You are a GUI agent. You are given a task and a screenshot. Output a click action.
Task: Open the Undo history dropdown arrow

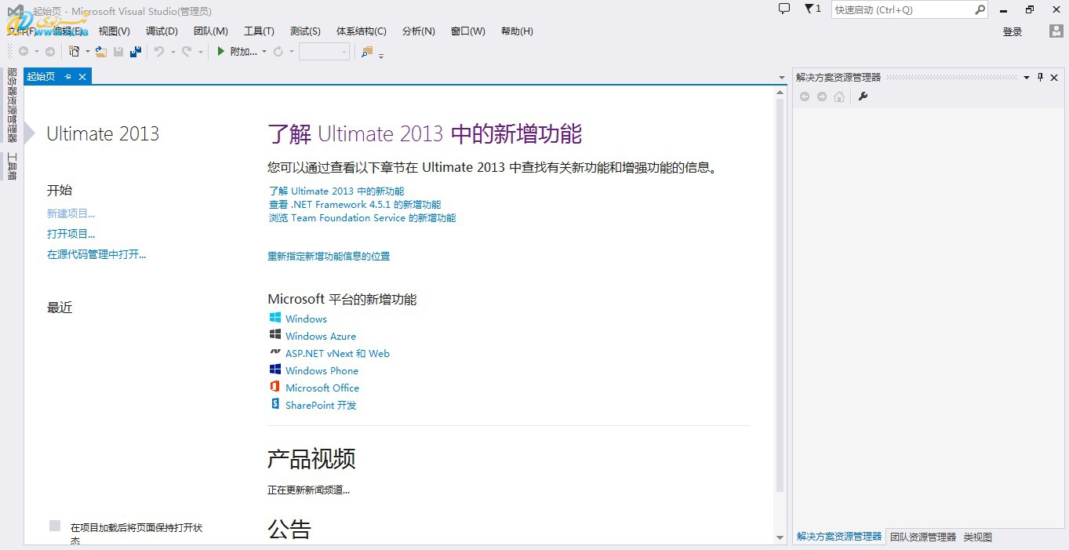click(x=173, y=53)
